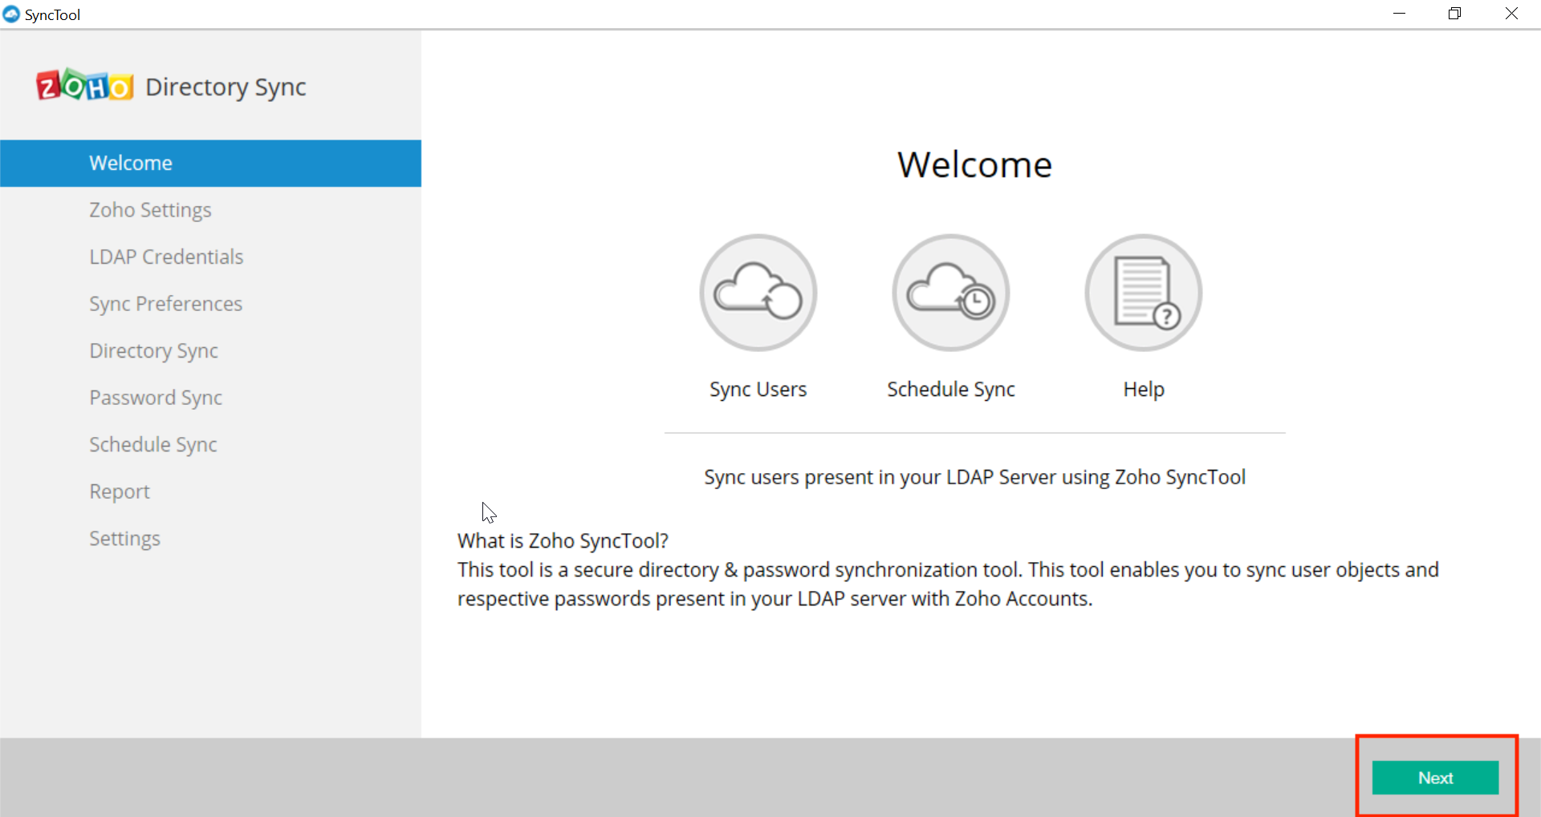
Task: Navigate to Directory Sync in the sidebar
Action: tap(153, 350)
